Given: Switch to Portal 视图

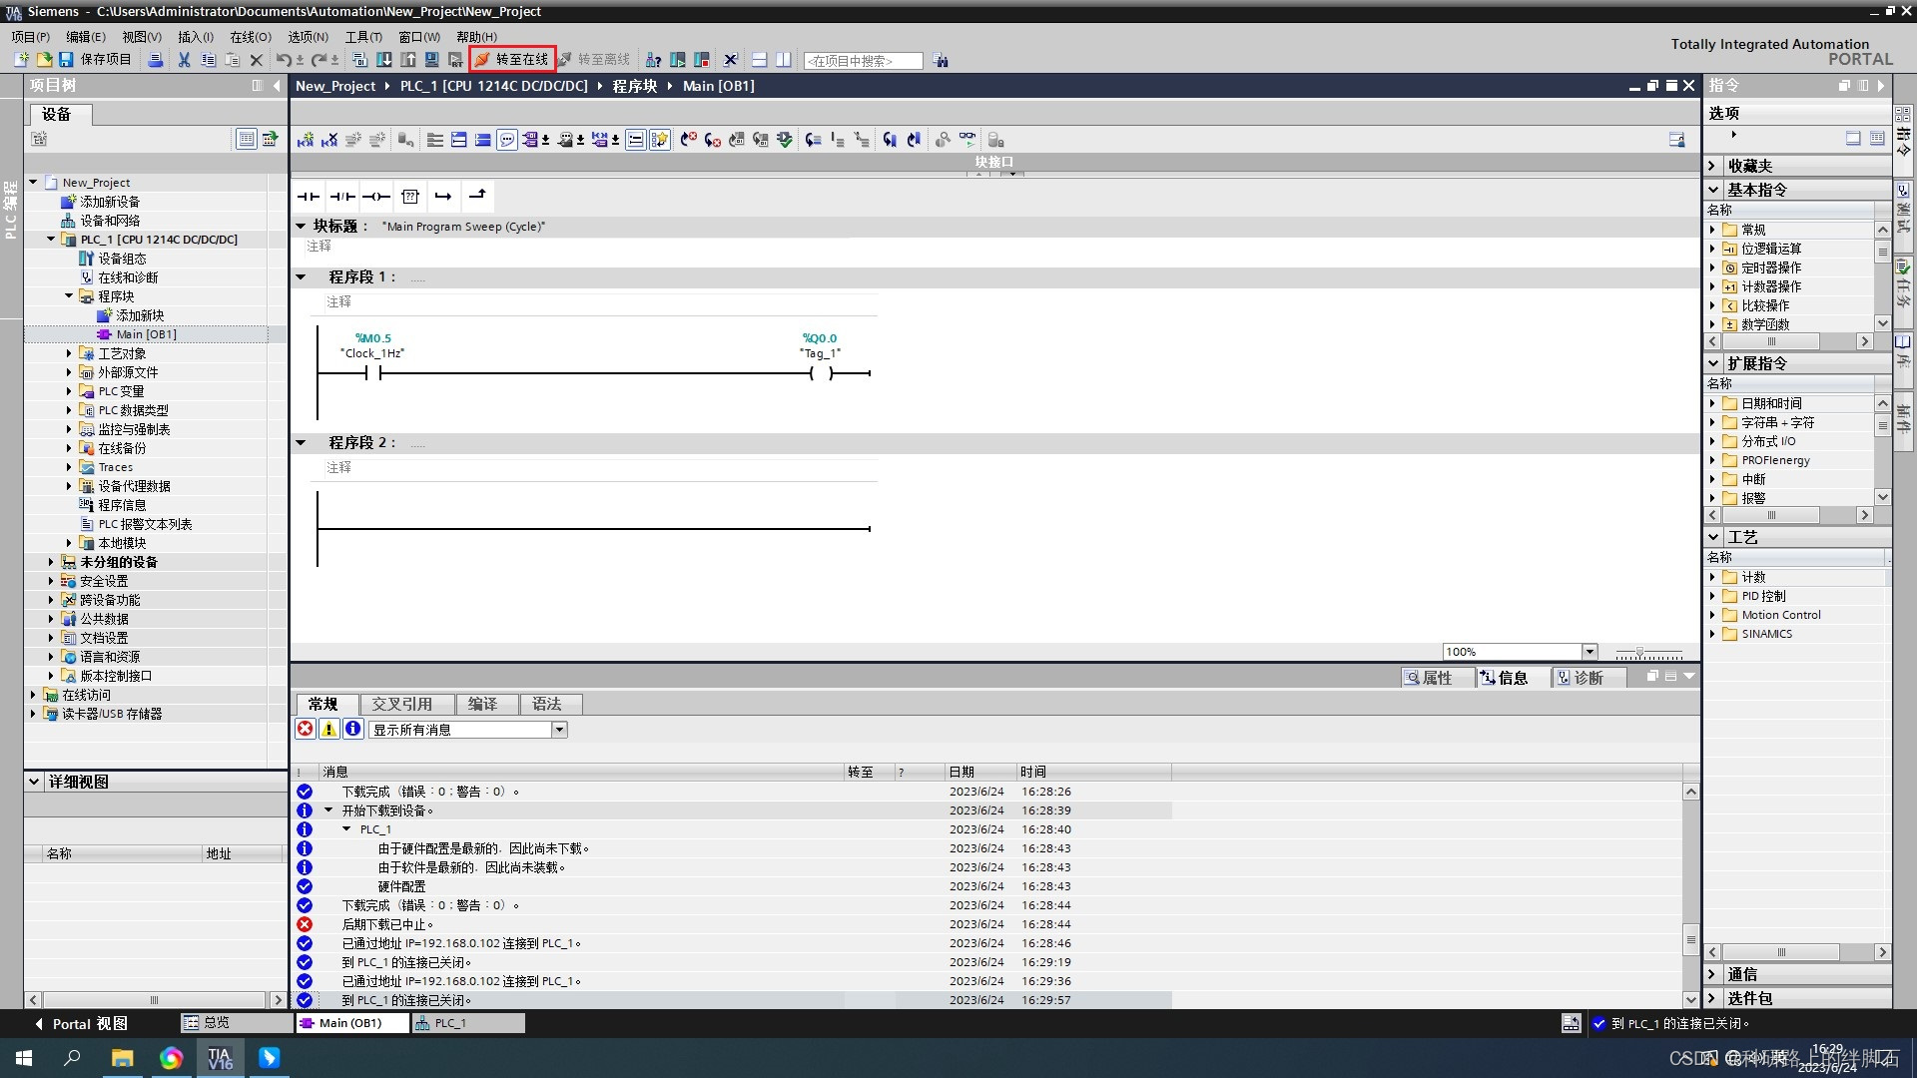Looking at the screenshot, I should tap(80, 1024).
